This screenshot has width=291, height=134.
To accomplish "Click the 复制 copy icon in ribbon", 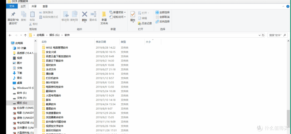I will (23, 14).
